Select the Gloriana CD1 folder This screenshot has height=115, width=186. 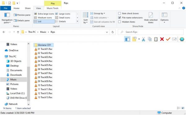coord(43,45)
